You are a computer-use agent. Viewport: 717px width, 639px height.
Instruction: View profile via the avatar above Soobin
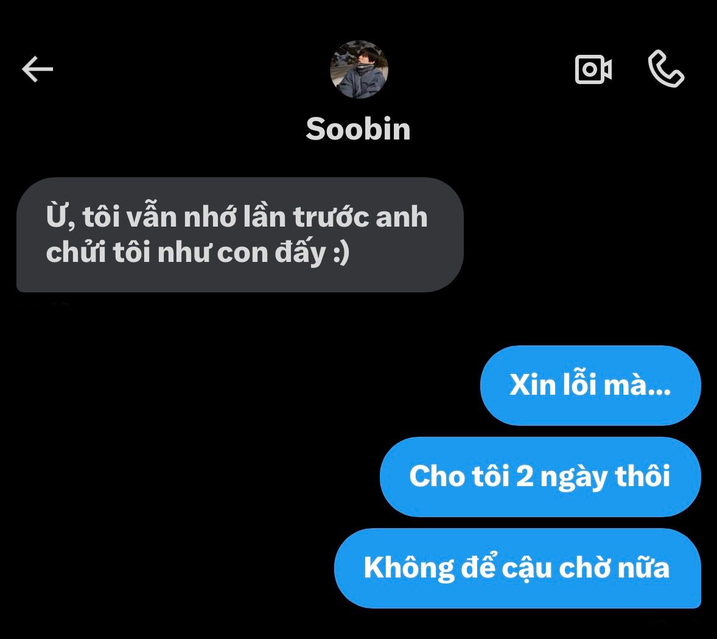(x=359, y=69)
